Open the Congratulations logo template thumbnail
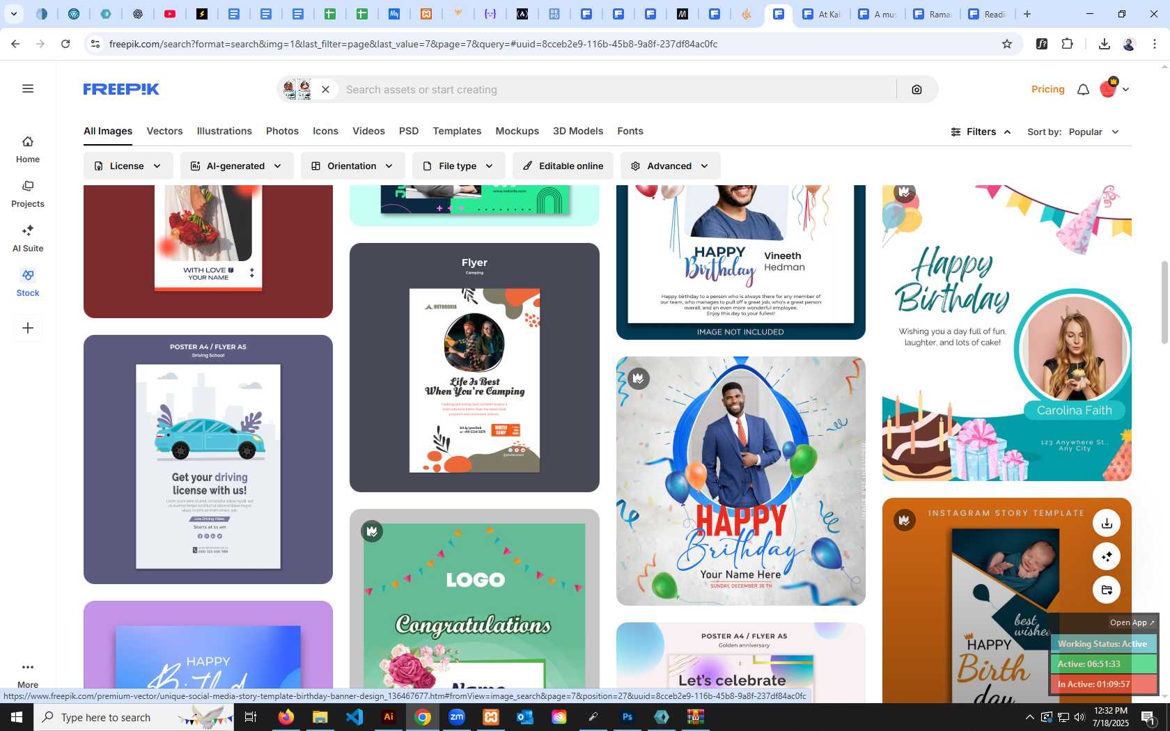 point(474,606)
